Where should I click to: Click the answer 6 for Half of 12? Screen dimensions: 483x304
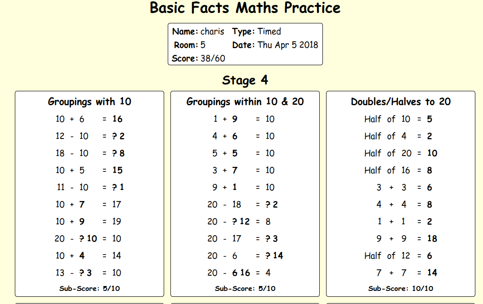click(430, 255)
